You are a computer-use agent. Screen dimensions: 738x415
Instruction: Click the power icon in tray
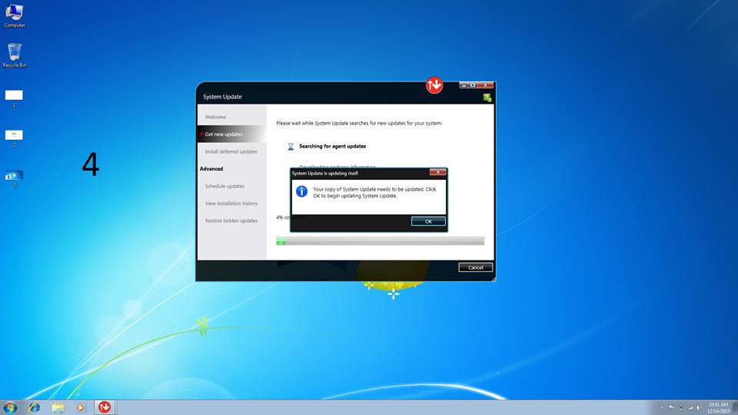(680, 408)
